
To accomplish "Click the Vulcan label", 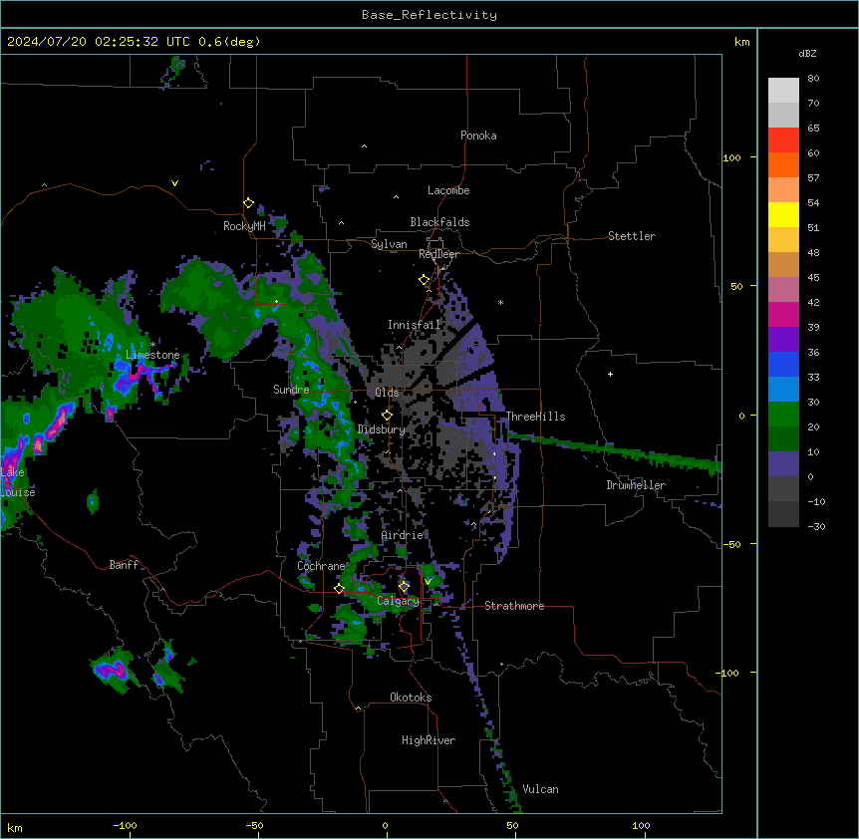I will 541,789.
